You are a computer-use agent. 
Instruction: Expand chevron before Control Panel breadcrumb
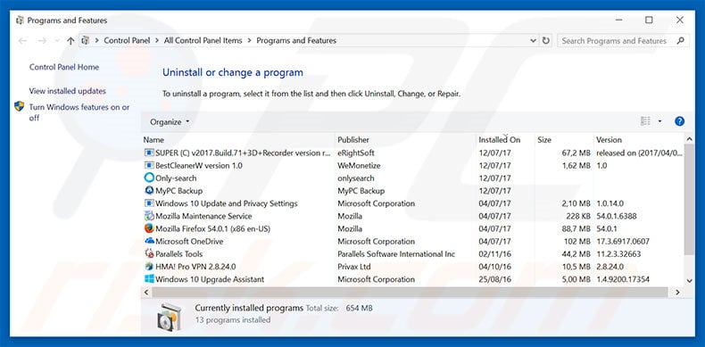(96, 40)
